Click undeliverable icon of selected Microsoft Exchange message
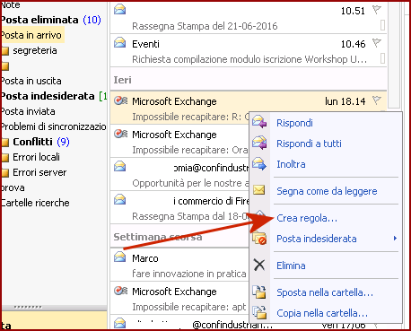This screenshot has width=411, height=331. [121, 100]
